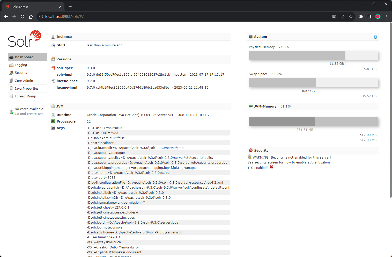Click the lucene-spec version '9.7.0'
The height and width of the screenshot is (257, 392).
point(91,81)
